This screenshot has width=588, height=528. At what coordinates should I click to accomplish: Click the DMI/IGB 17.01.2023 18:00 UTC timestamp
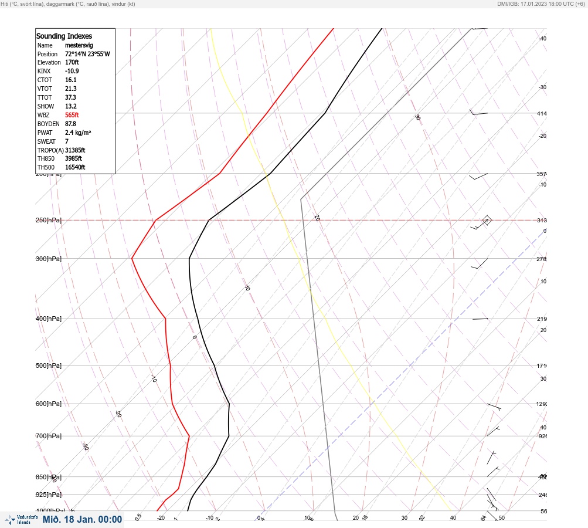(541, 4)
